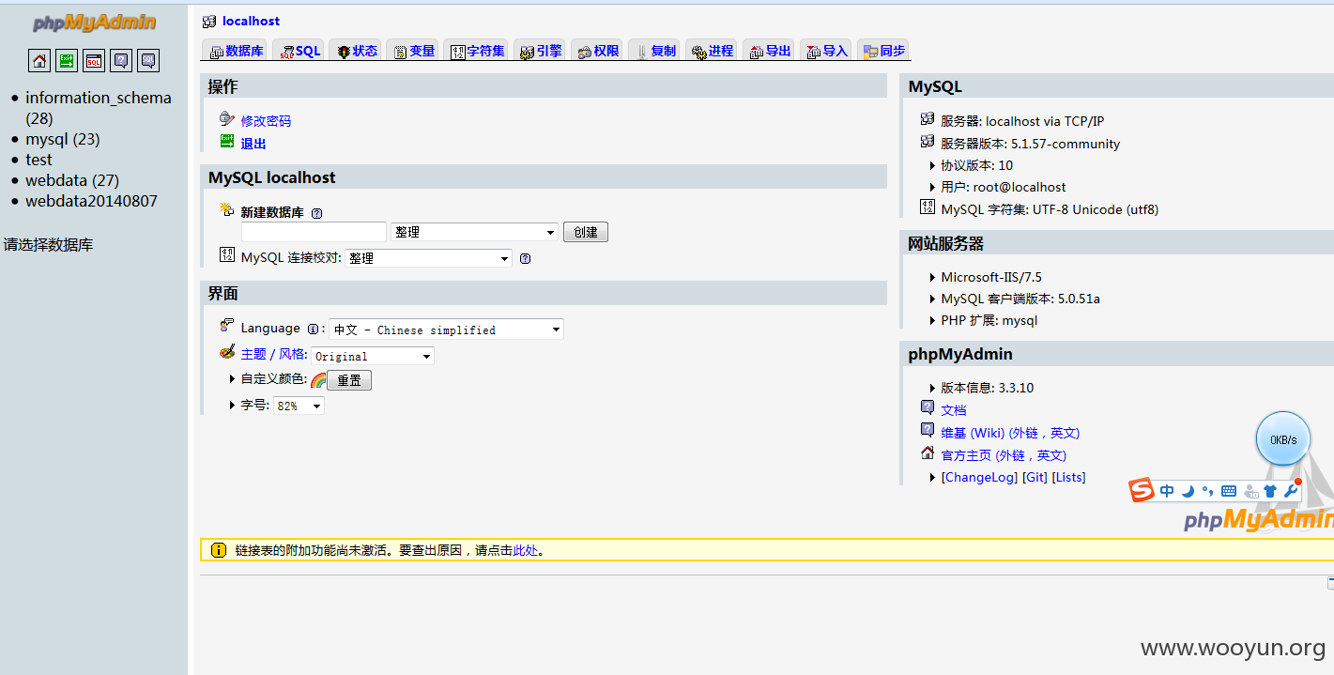Open the ChangeLog link
The height and width of the screenshot is (675, 1334).
click(979, 477)
